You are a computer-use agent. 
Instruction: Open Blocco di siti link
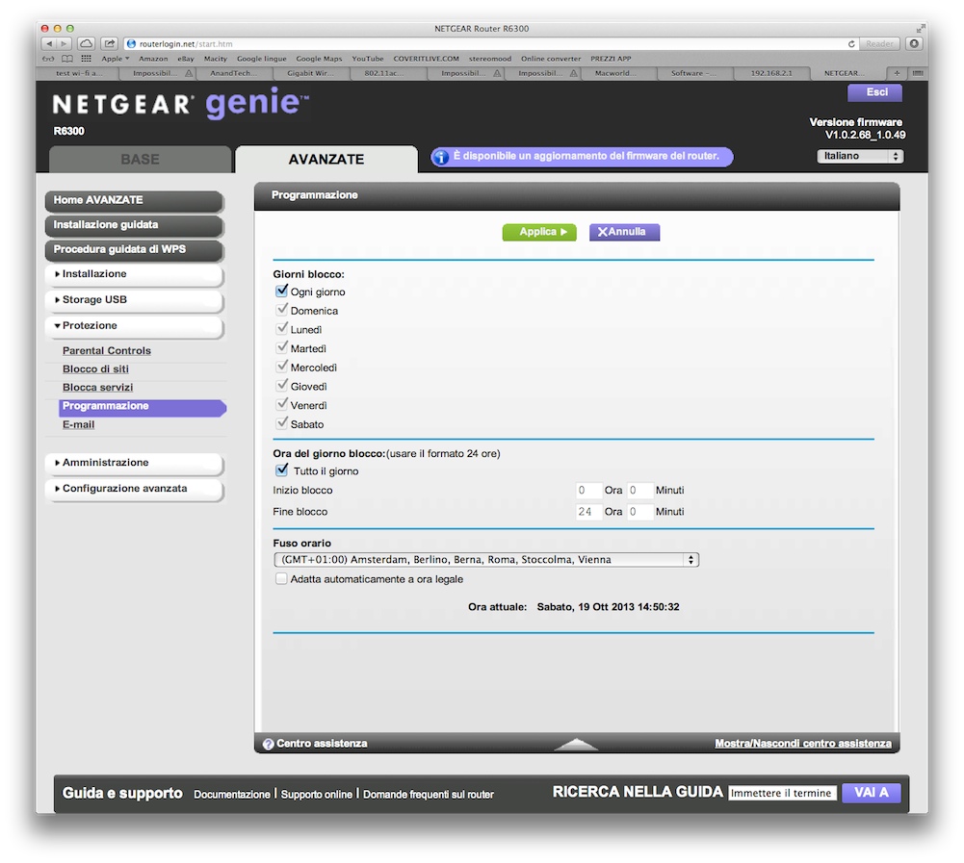click(95, 369)
